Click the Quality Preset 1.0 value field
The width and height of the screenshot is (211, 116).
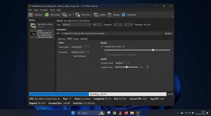pos(143,67)
